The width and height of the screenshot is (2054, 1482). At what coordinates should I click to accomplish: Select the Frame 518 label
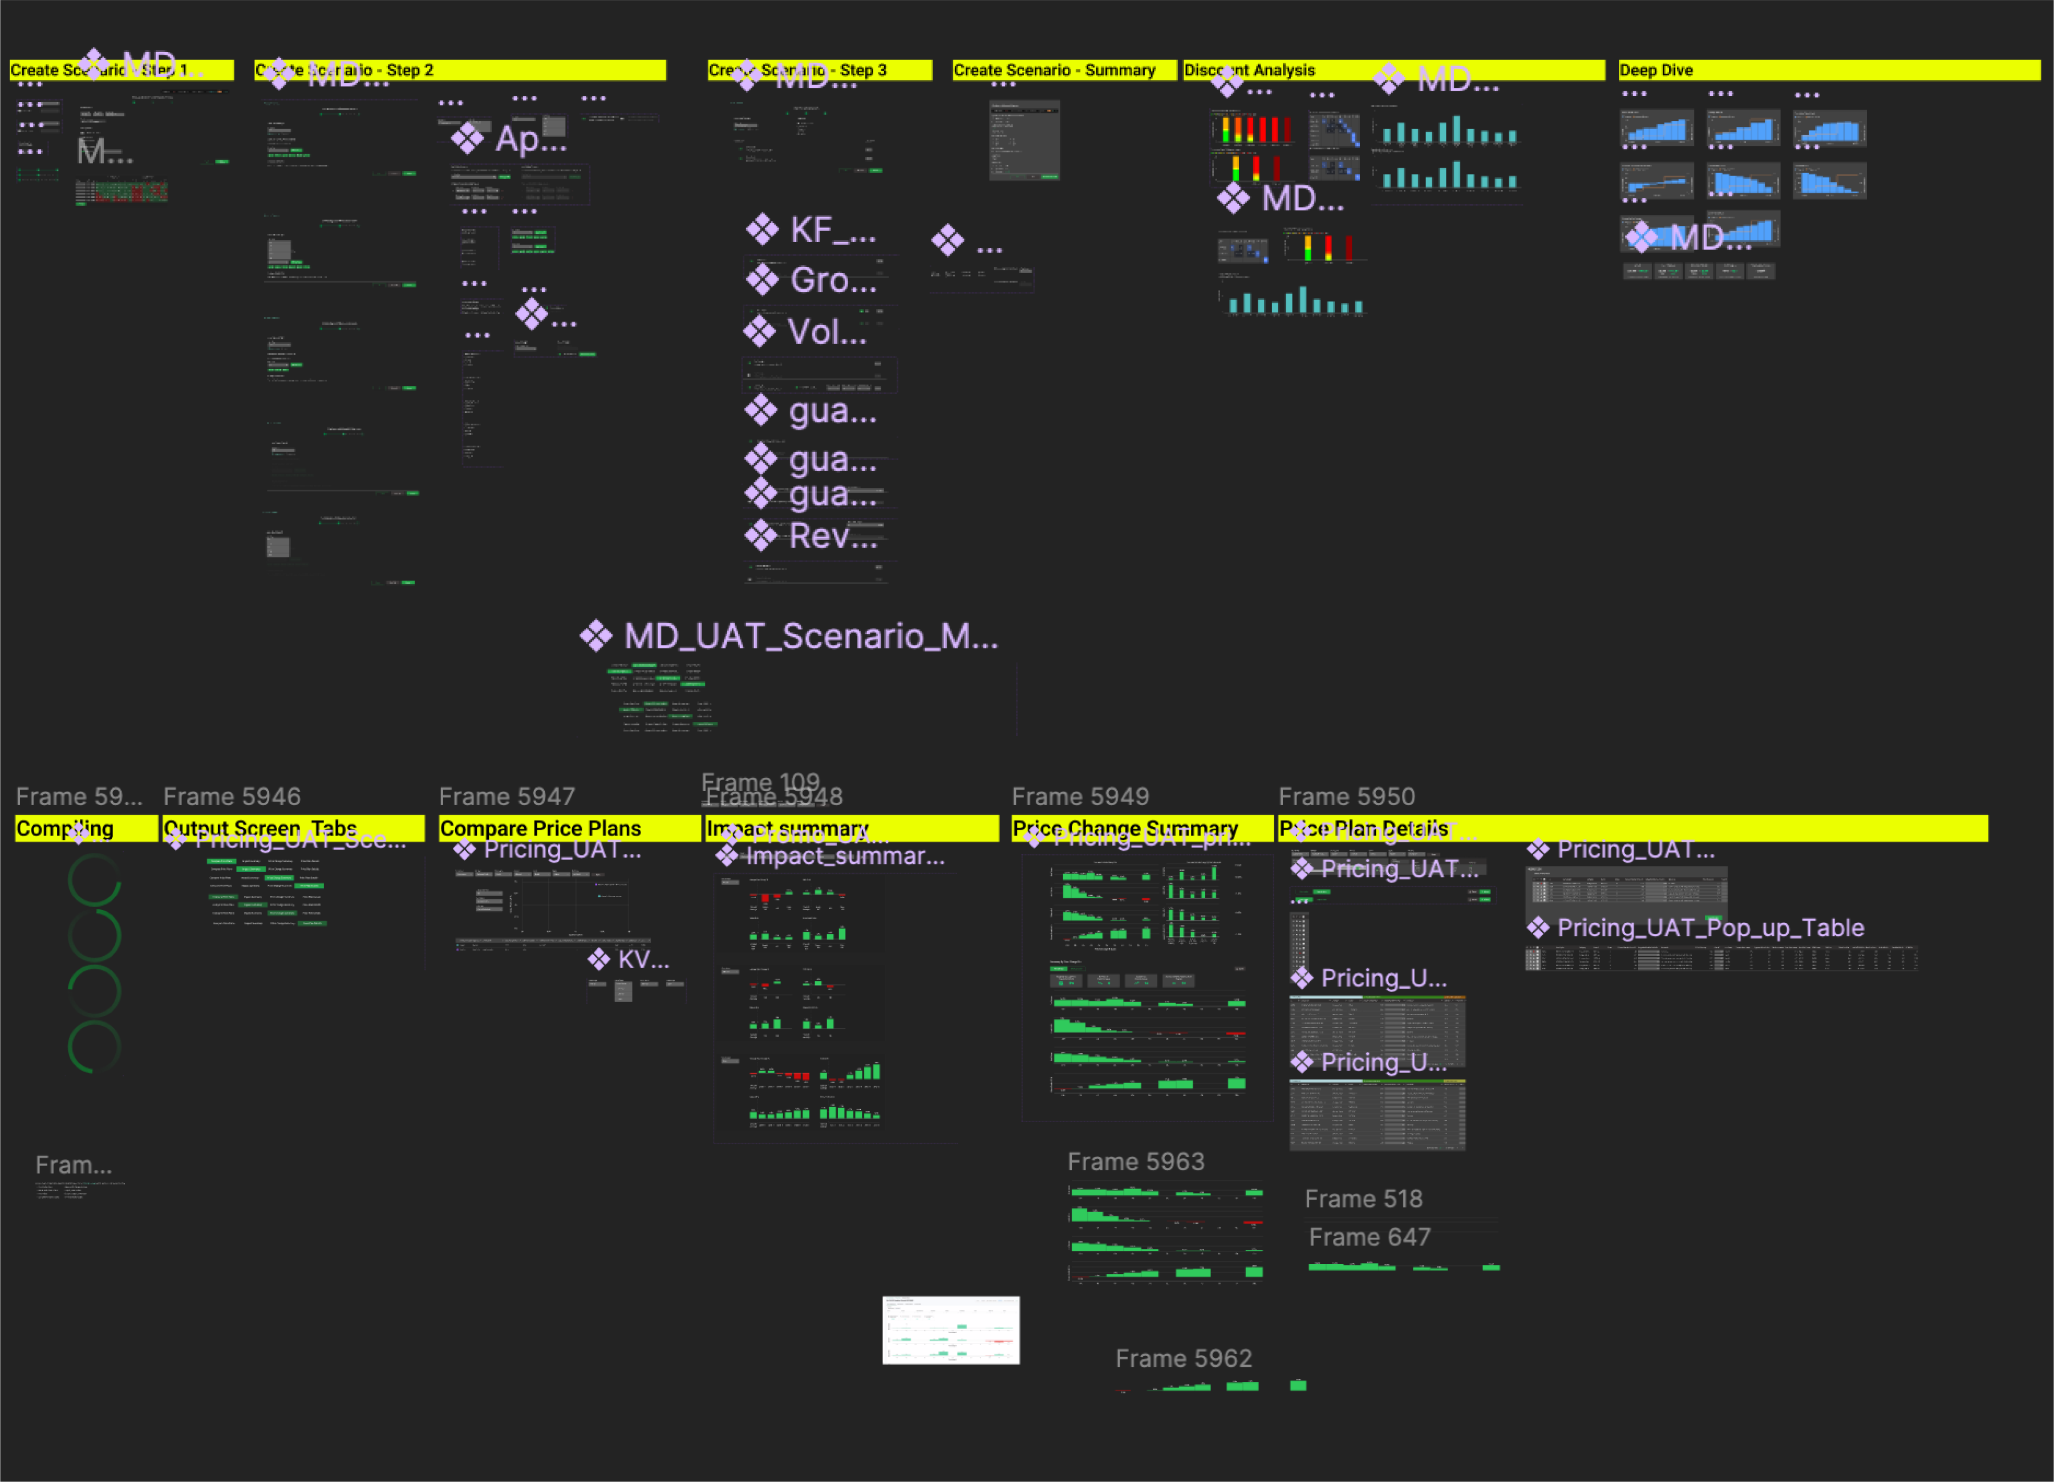tap(1364, 1199)
